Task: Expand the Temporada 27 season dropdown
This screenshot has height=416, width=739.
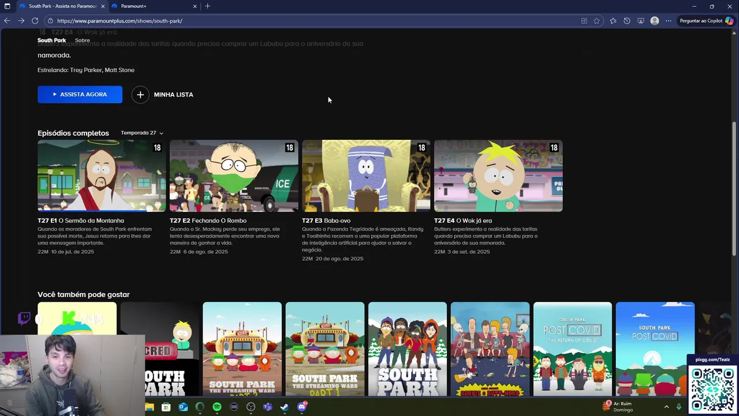Action: (x=142, y=133)
